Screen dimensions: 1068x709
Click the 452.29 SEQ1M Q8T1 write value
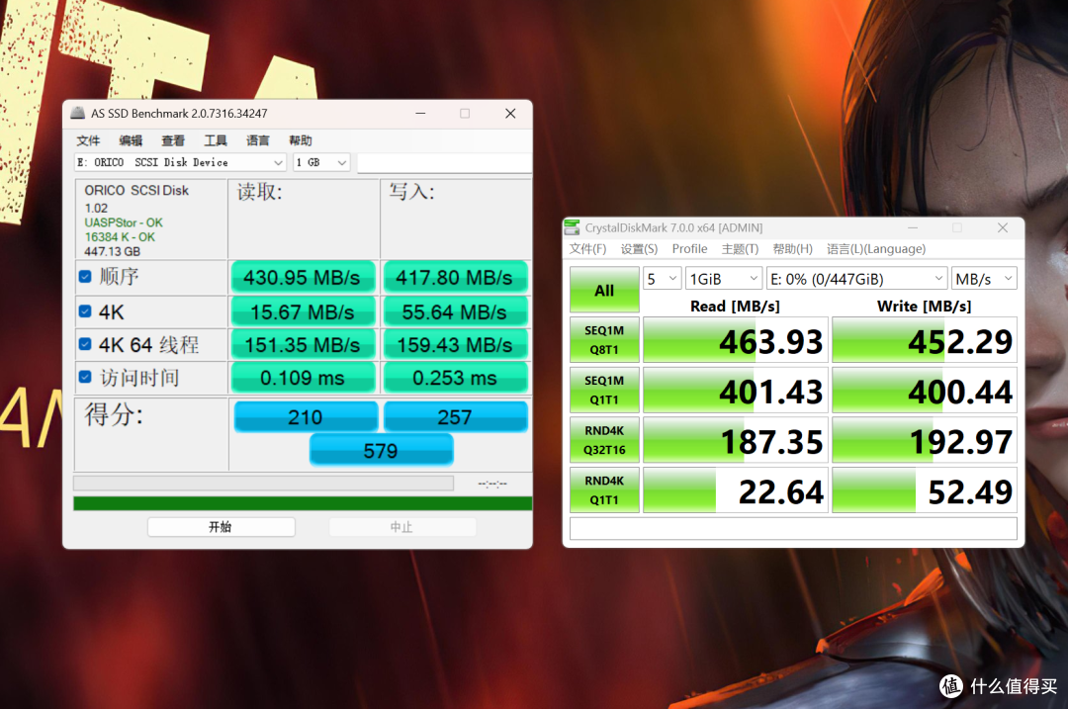click(925, 340)
